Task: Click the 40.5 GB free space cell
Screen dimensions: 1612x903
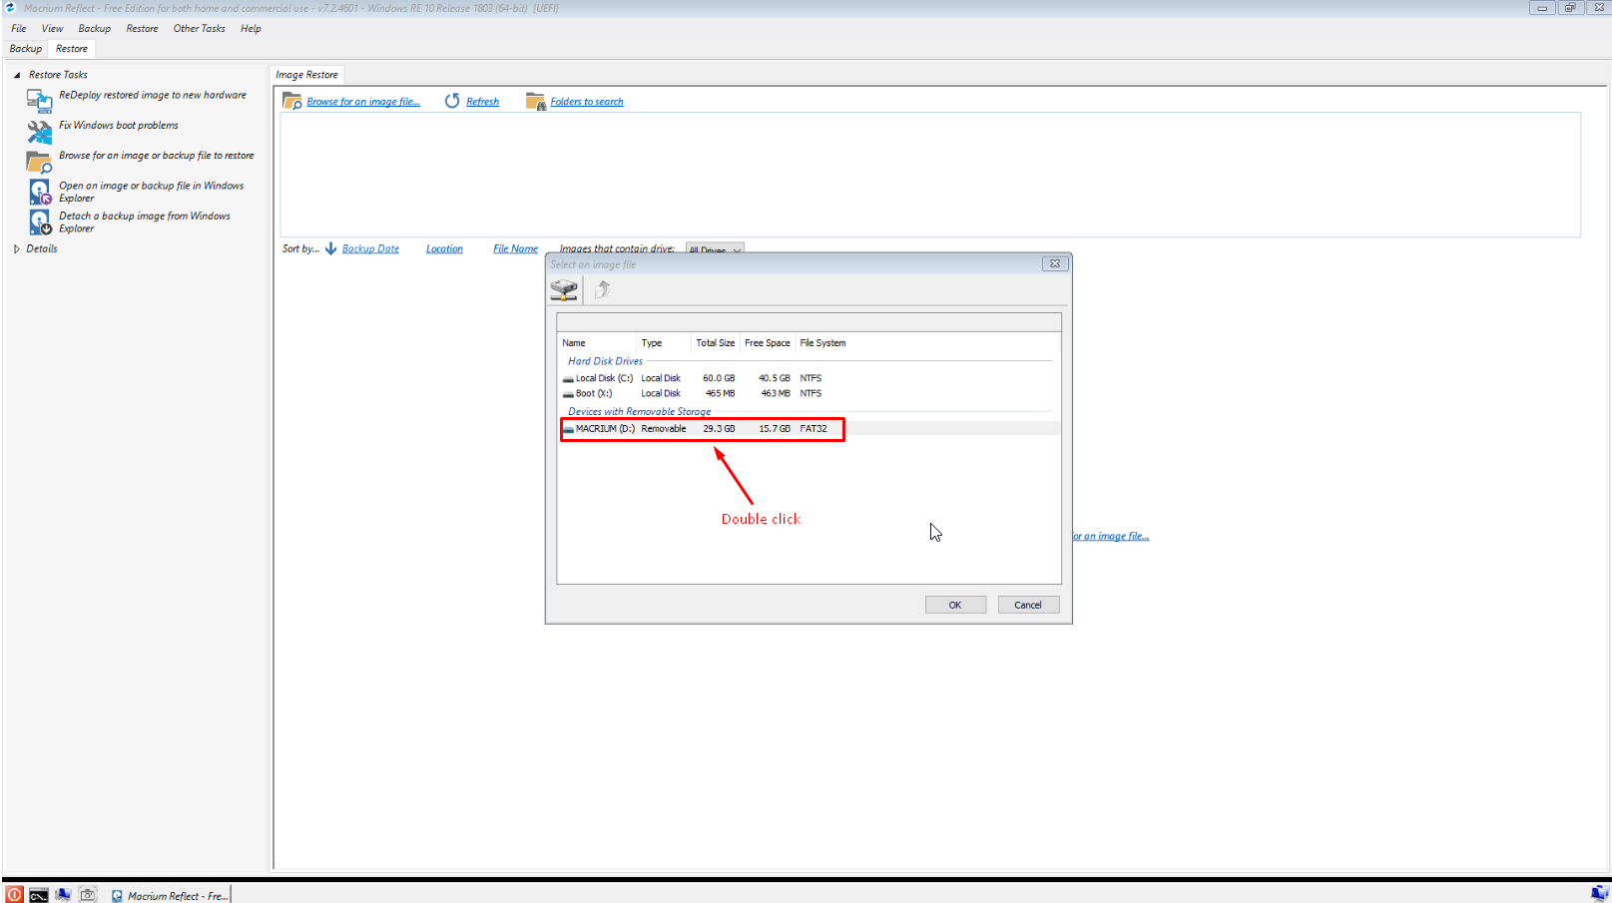Action: (774, 379)
